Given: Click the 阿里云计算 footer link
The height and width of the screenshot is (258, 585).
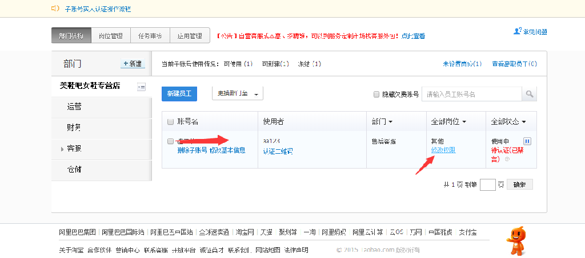Looking at the screenshot, I should [x=367, y=232].
